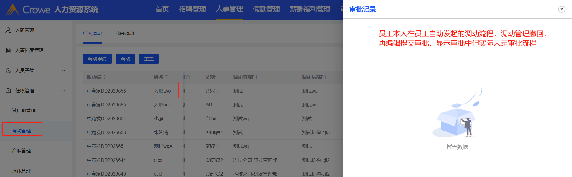Screen dimensions: 572x177
Task: Click the 人事档案管理 document icon
Action: pyautogui.click(x=8, y=50)
